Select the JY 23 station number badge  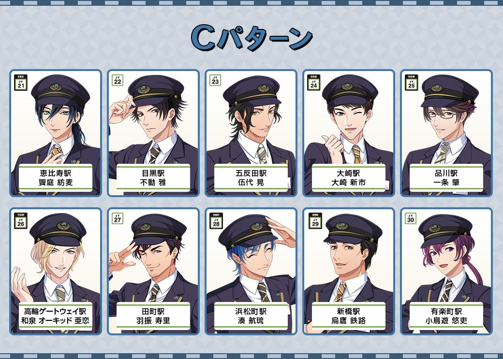[215, 80]
